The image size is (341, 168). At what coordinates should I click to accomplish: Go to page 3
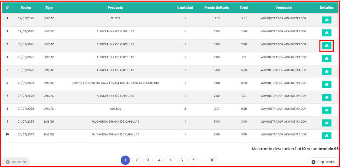[148, 160]
